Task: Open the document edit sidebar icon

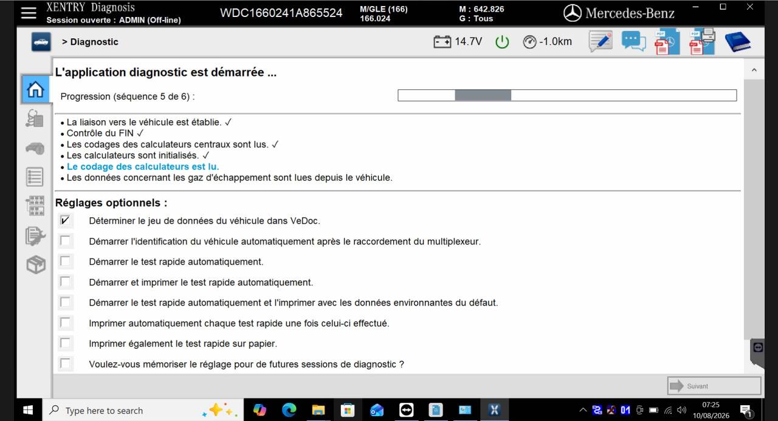Action: (x=35, y=235)
